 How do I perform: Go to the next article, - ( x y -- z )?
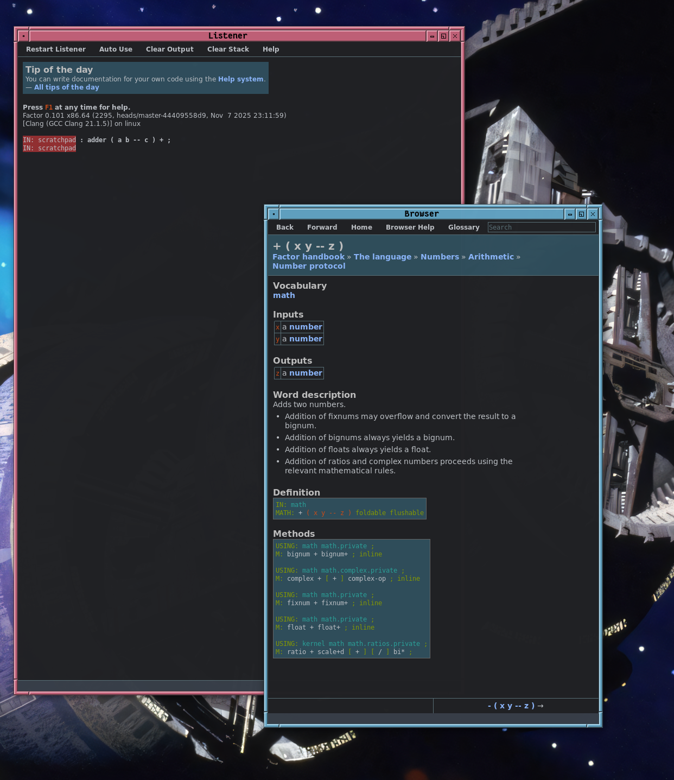pyautogui.click(x=516, y=706)
